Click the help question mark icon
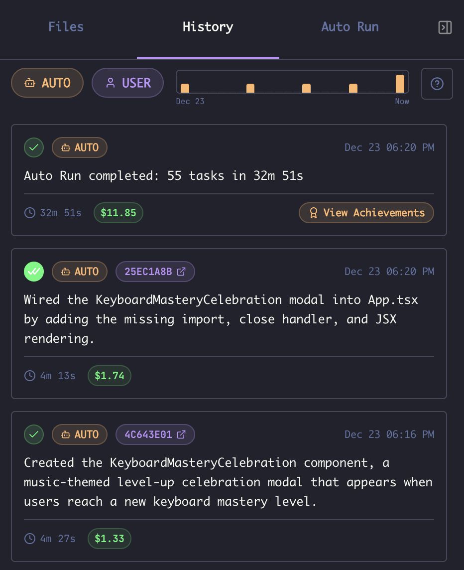This screenshot has width=464, height=570. click(437, 83)
